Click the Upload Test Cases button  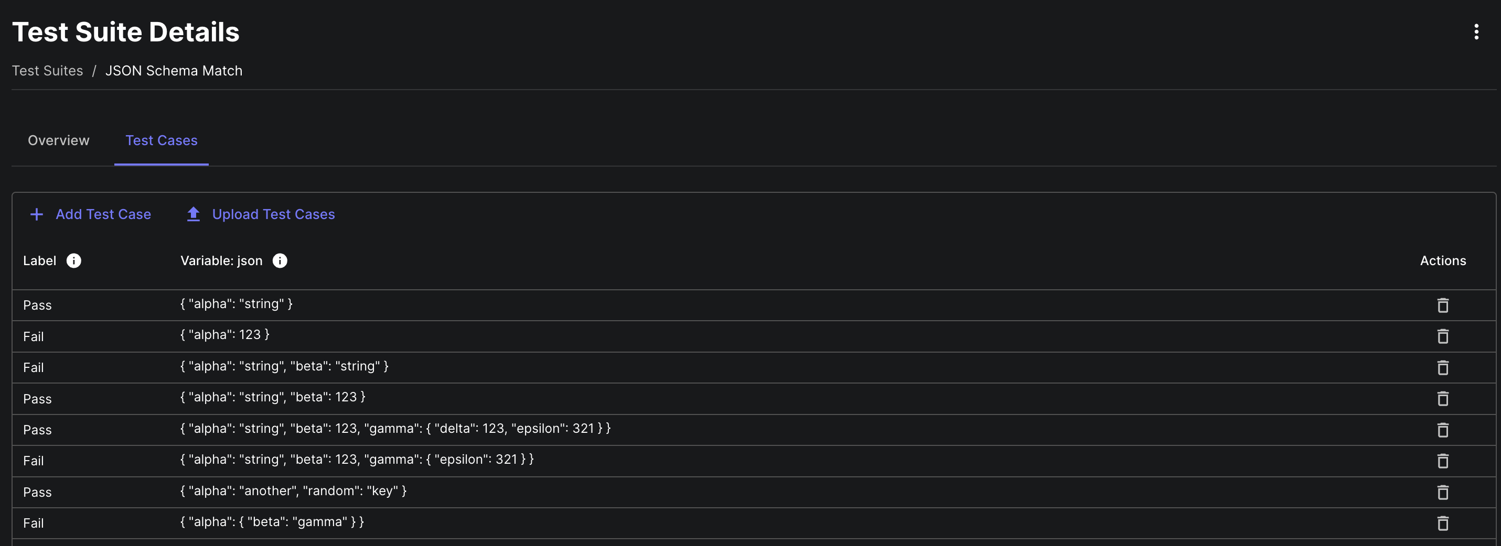[x=273, y=214]
